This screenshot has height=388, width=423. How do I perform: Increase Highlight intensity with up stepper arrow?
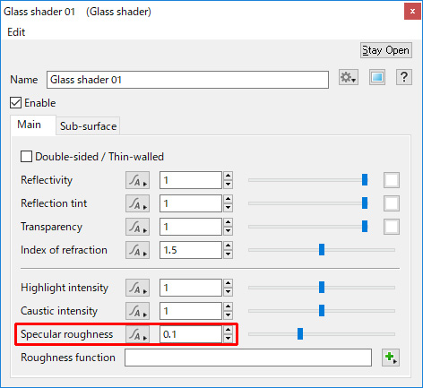(x=228, y=283)
